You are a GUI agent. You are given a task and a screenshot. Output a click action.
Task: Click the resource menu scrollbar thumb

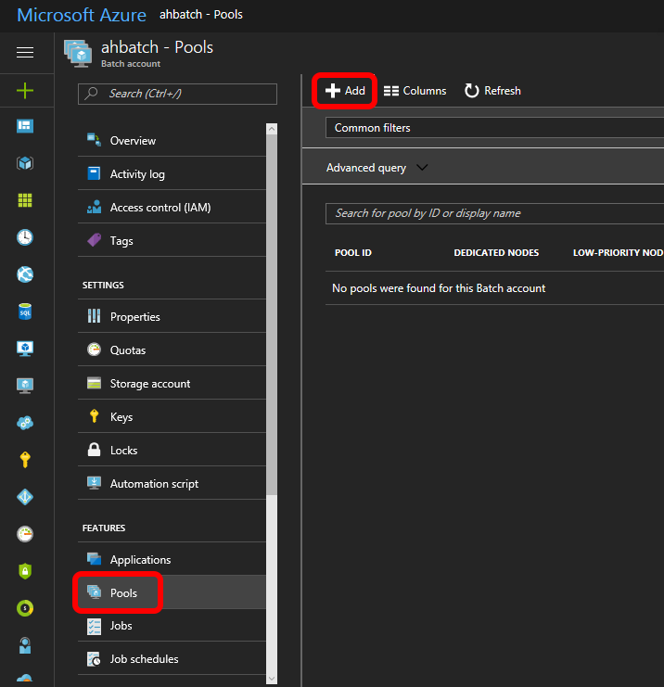click(x=272, y=314)
